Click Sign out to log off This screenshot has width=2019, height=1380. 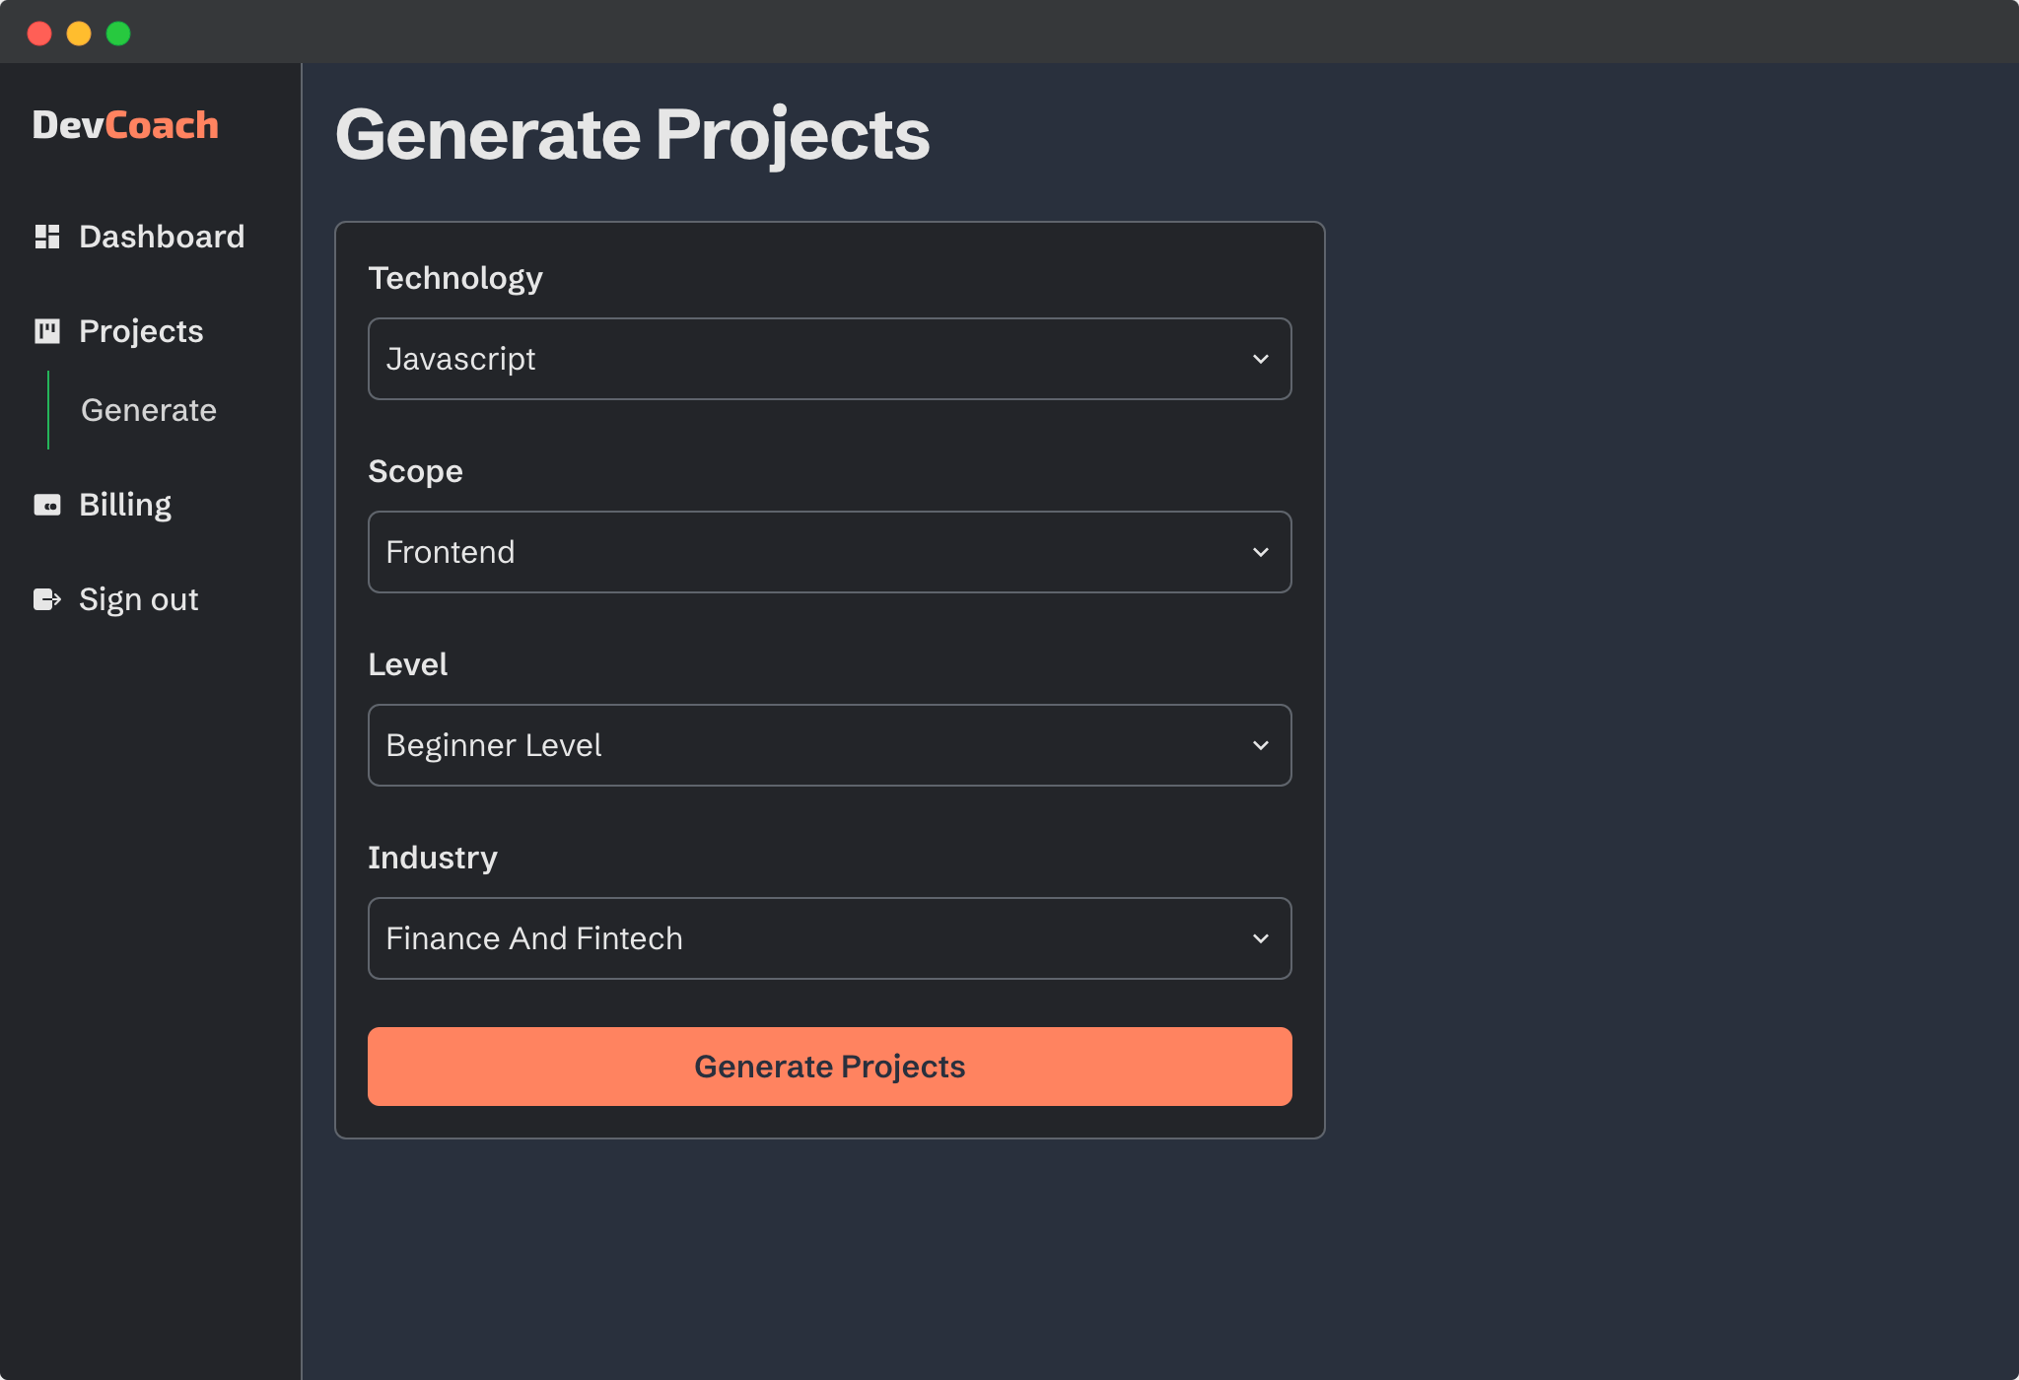[138, 598]
